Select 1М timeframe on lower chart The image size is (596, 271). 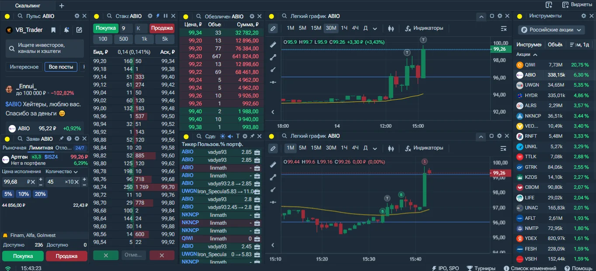click(x=290, y=148)
